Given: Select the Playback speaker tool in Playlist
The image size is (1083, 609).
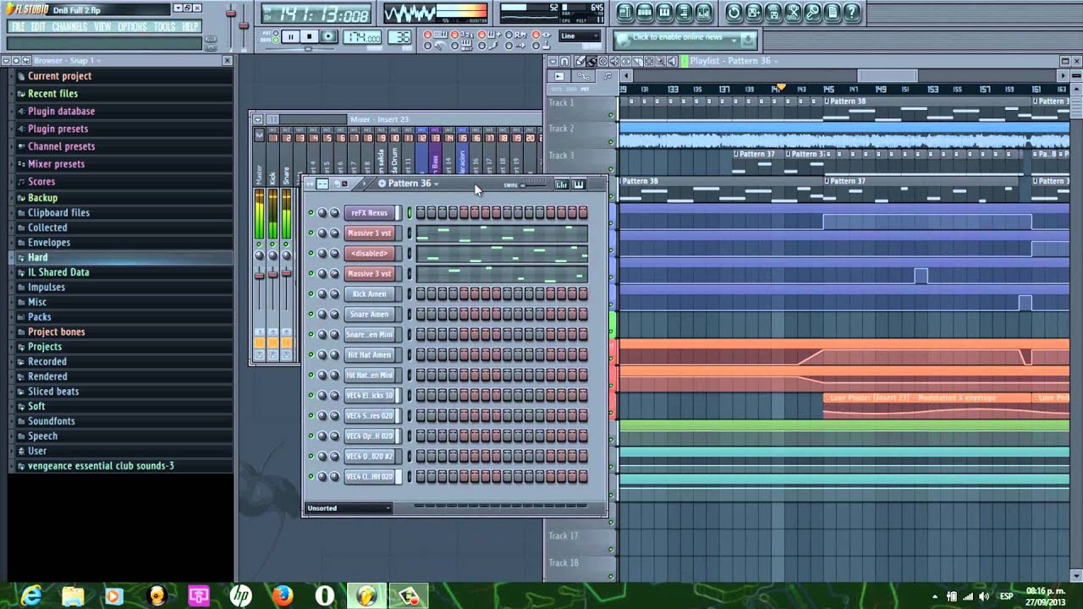Looking at the screenshot, I should tap(672, 61).
